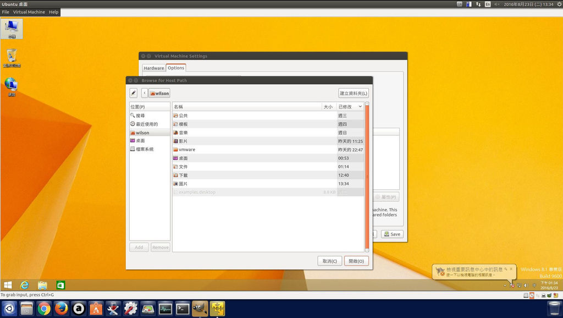Image resolution: width=563 pixels, height=318 pixels.
Task: Open System Monitor from the Ubuntu launcher
Action: click(x=164, y=309)
